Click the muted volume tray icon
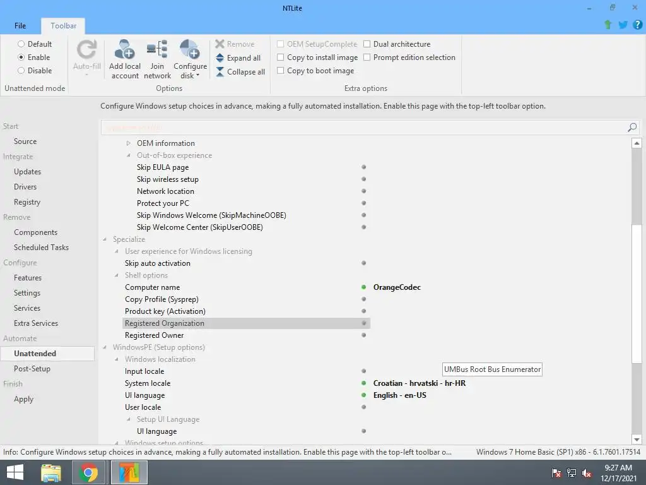The height and width of the screenshot is (485, 646). coord(587,472)
